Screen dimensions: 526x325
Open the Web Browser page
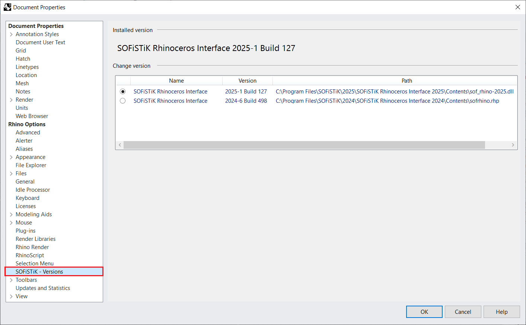[x=32, y=116]
